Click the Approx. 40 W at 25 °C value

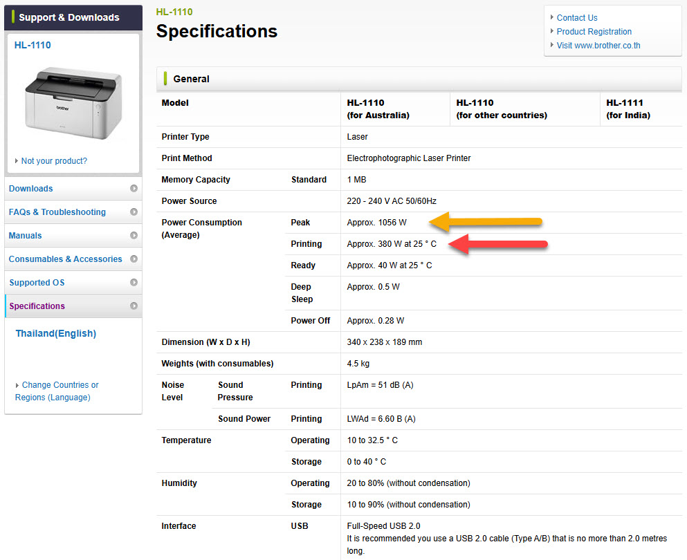390,265
